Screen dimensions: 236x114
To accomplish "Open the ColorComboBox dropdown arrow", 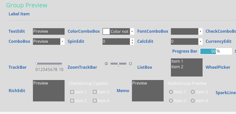I will tap(132, 31).
